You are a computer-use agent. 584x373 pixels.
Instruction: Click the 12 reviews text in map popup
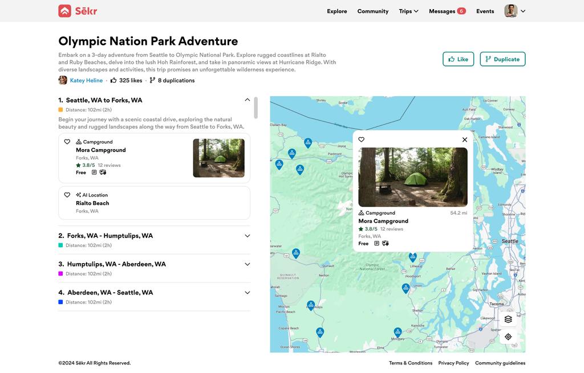[391, 229]
